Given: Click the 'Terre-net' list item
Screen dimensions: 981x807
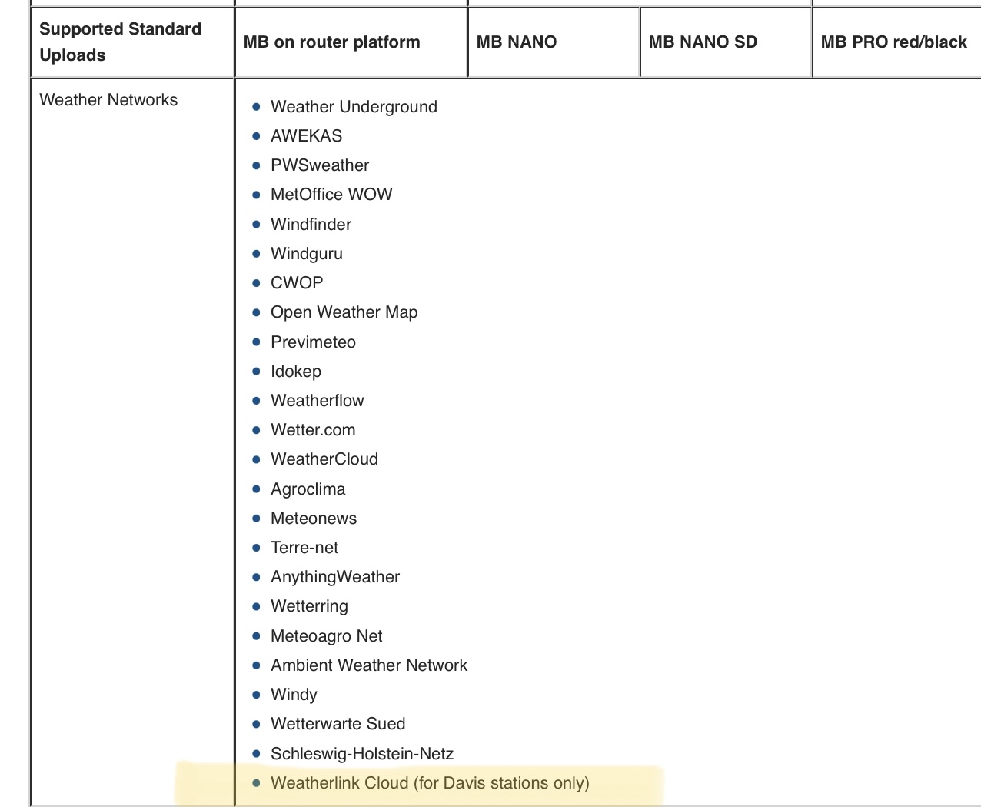Looking at the screenshot, I should pos(304,548).
